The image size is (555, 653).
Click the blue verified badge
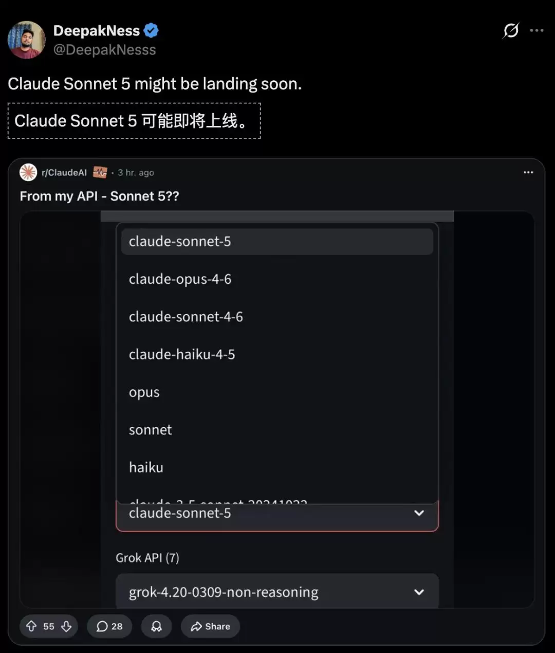pyautogui.click(x=151, y=31)
